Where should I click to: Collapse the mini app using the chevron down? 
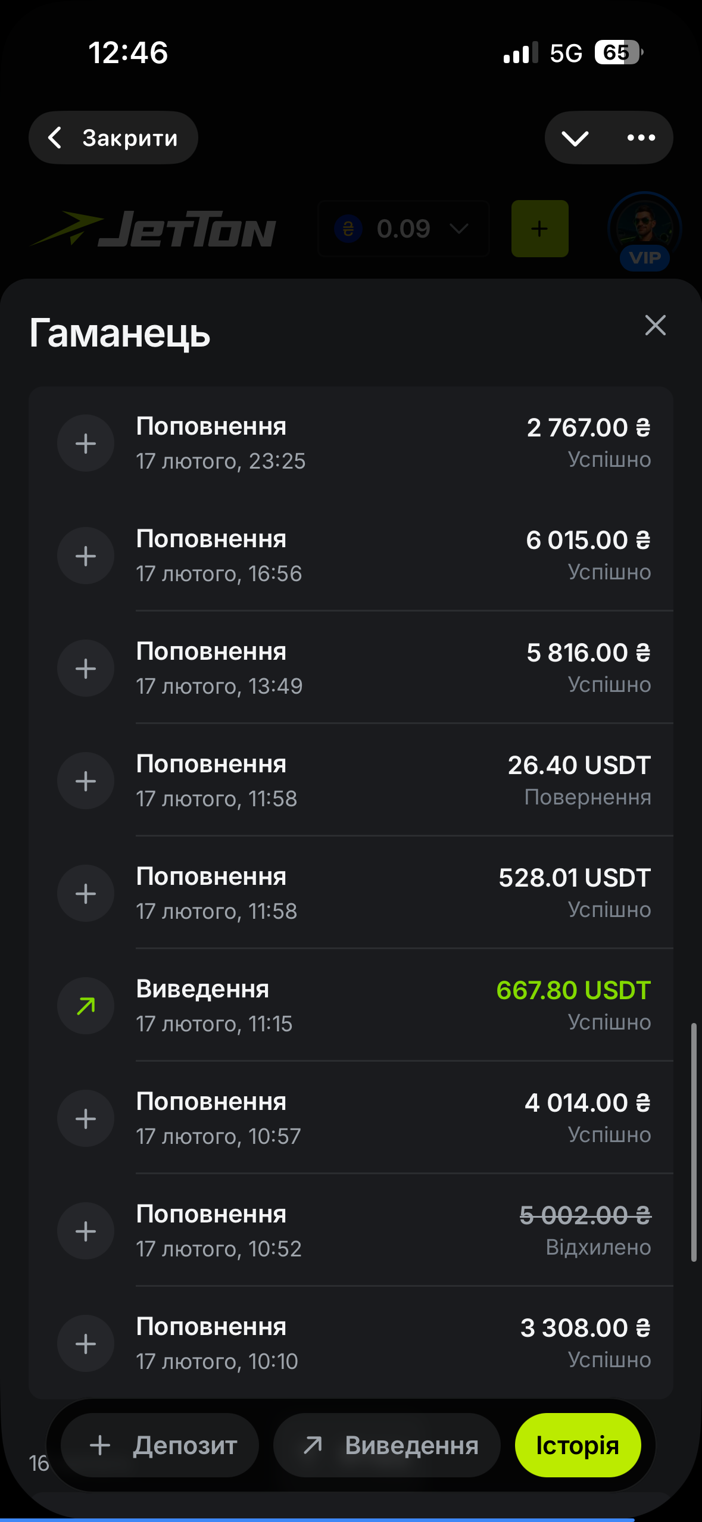click(x=575, y=138)
